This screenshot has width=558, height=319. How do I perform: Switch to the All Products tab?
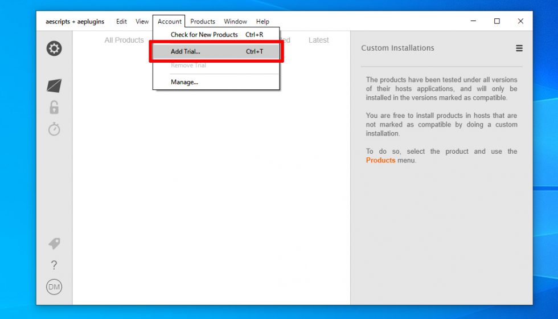[x=124, y=40]
